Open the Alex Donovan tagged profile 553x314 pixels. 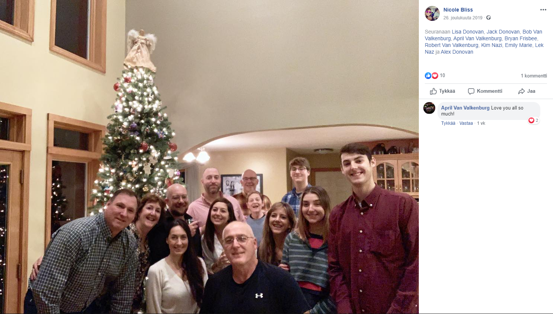click(x=457, y=52)
